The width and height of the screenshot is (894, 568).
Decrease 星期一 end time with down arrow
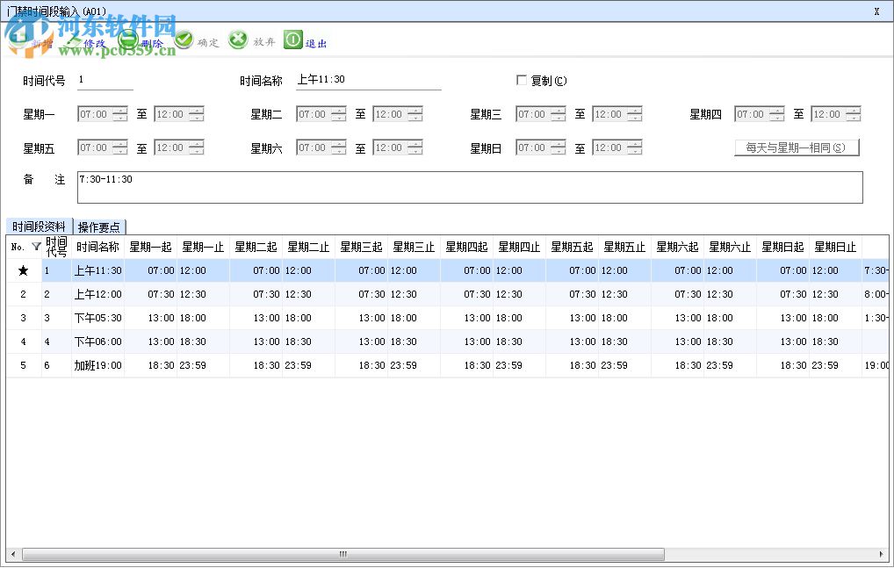[196, 118]
